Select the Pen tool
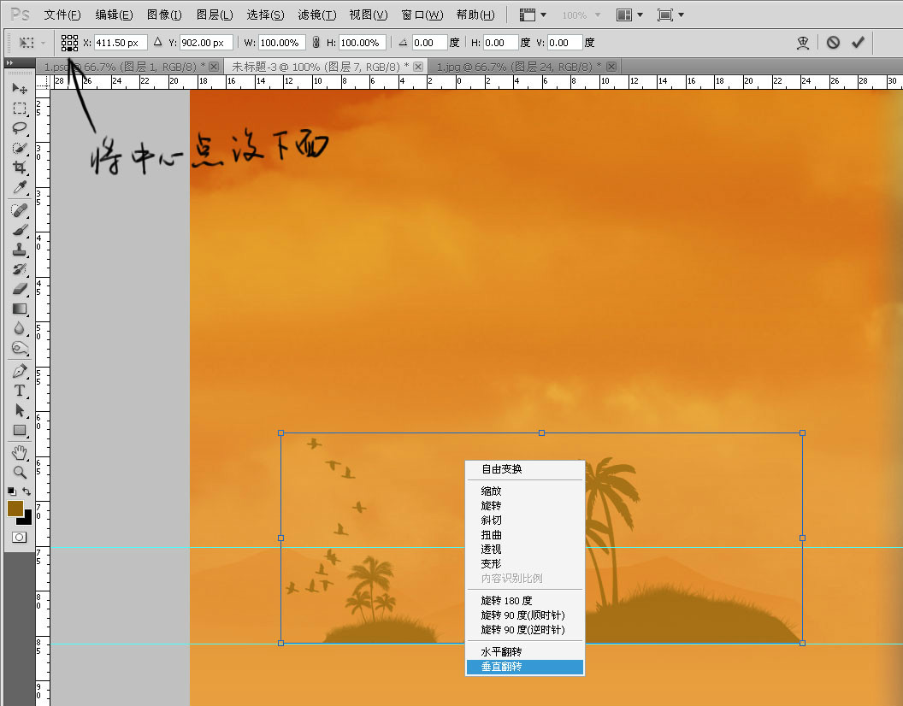Screen dimensions: 903x706 20,371
